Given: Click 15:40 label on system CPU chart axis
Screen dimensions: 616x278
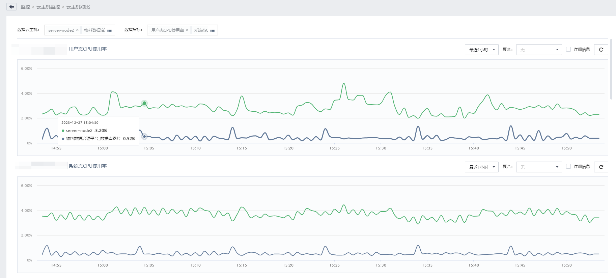Looking at the screenshot, I should pos(474,265).
